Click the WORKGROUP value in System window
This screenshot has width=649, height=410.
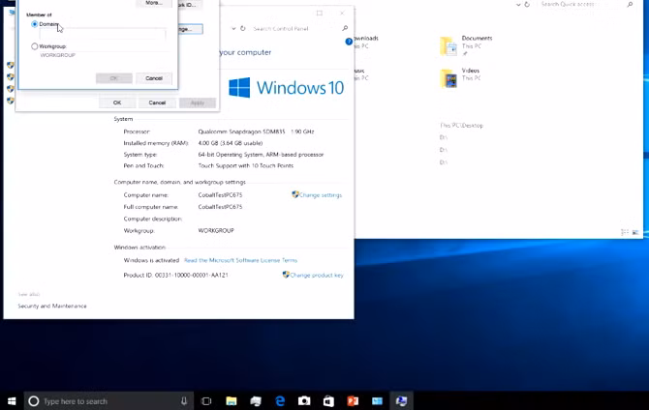(x=216, y=230)
